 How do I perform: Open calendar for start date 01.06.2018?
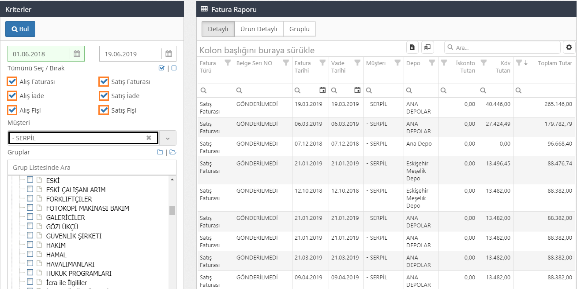[77, 54]
